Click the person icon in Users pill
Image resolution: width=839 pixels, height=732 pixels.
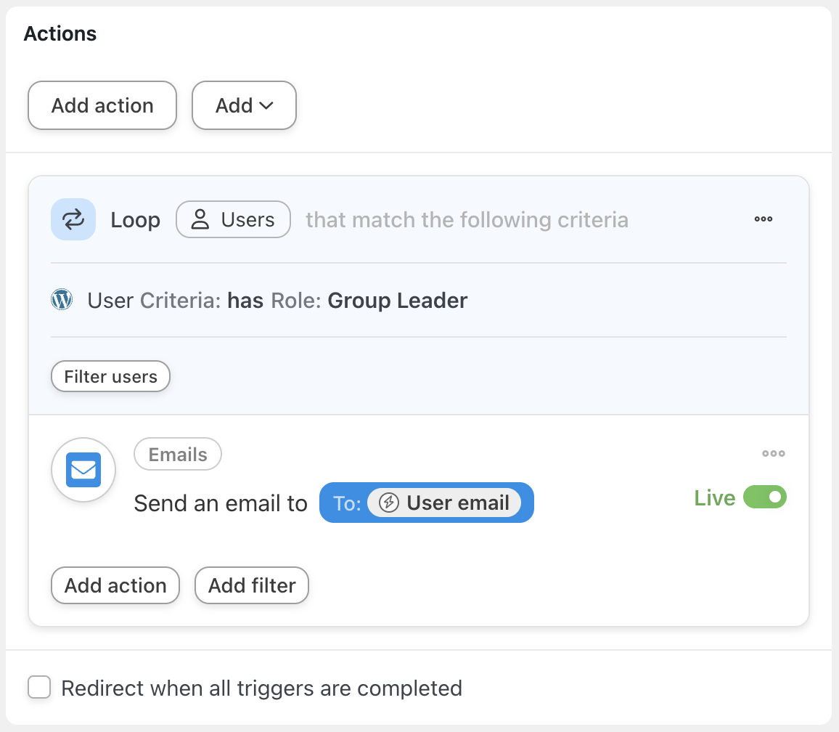click(200, 219)
